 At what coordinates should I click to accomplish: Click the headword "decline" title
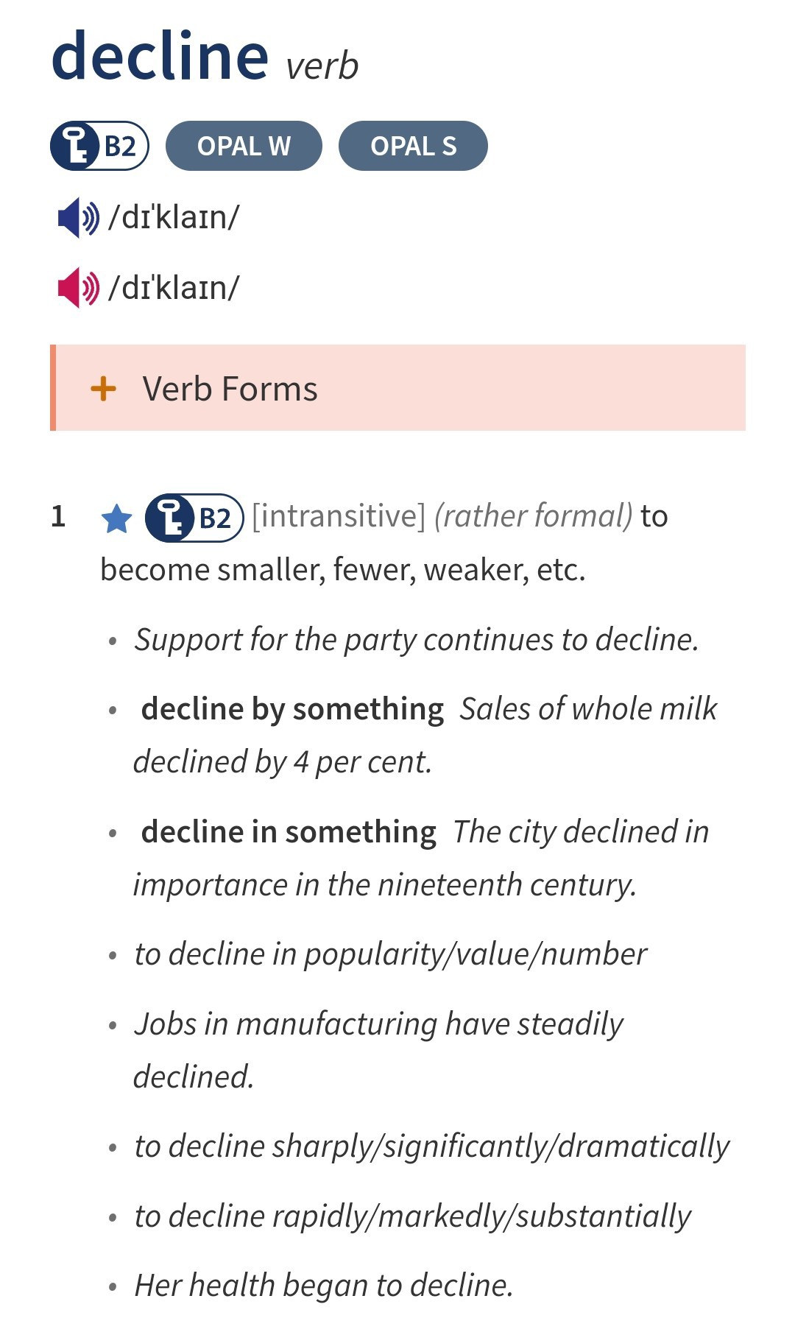(x=160, y=57)
